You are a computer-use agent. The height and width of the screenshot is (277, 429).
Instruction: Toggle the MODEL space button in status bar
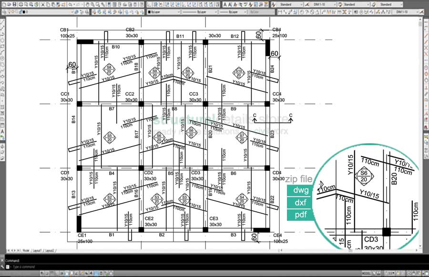367,274
